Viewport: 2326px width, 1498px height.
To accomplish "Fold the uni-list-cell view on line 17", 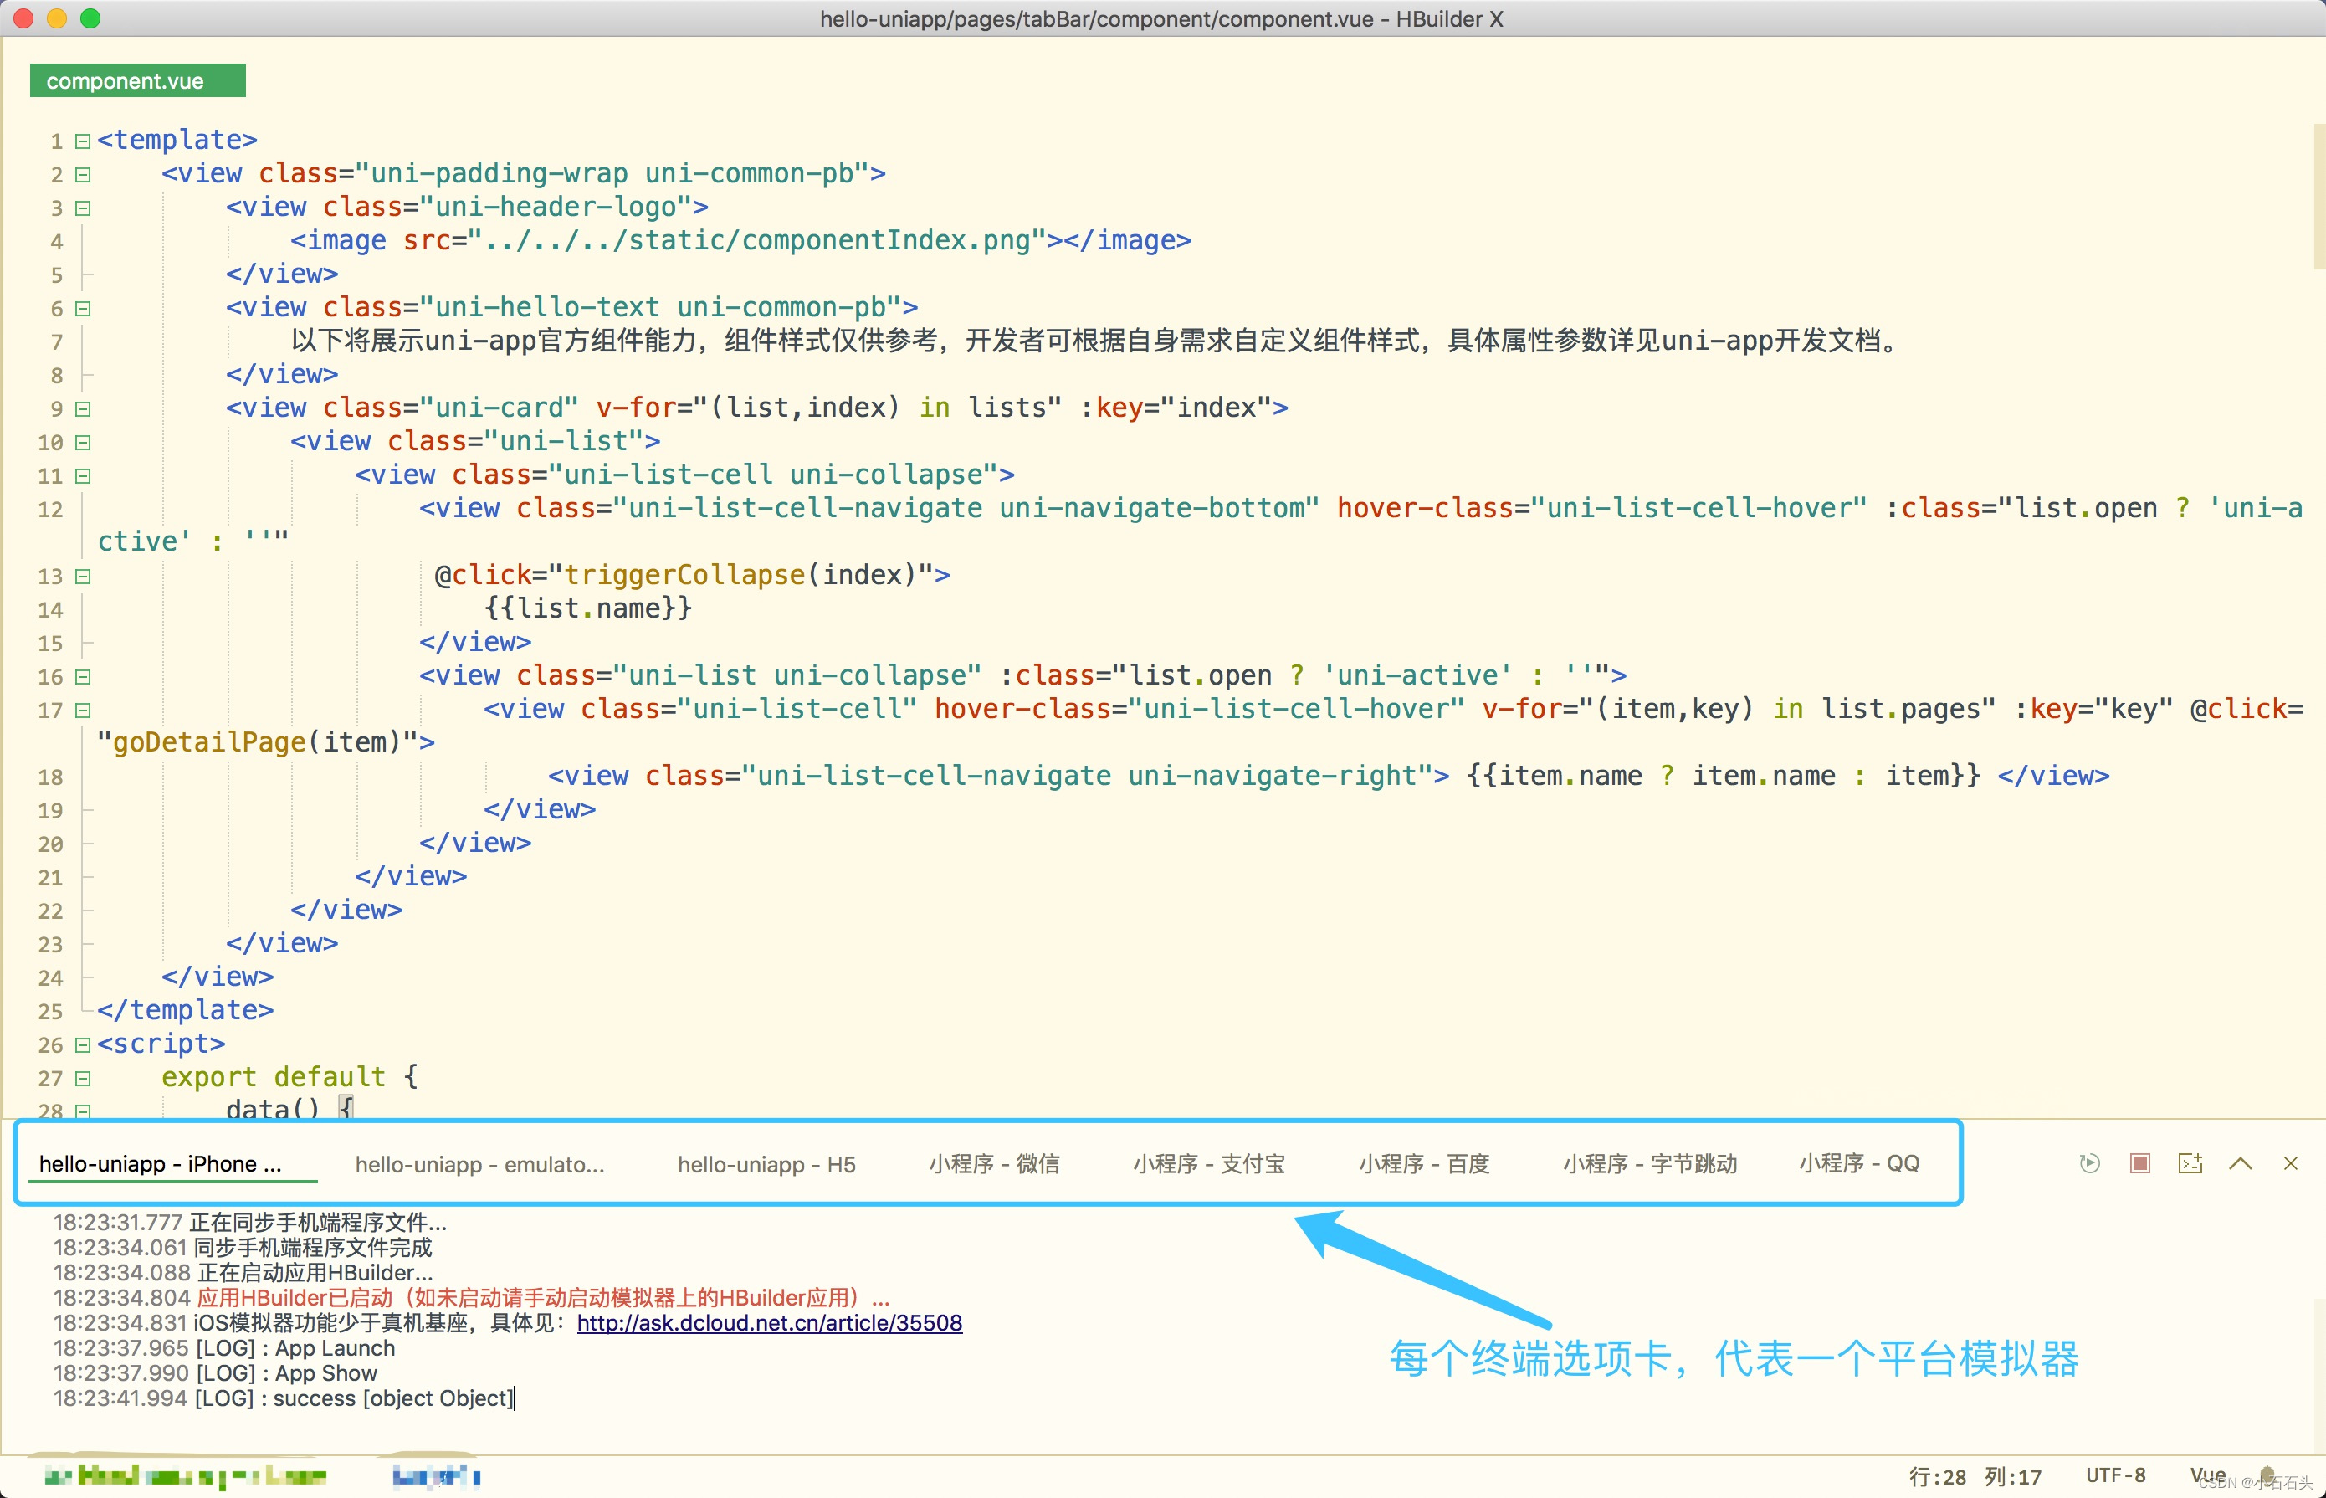I will (x=83, y=711).
